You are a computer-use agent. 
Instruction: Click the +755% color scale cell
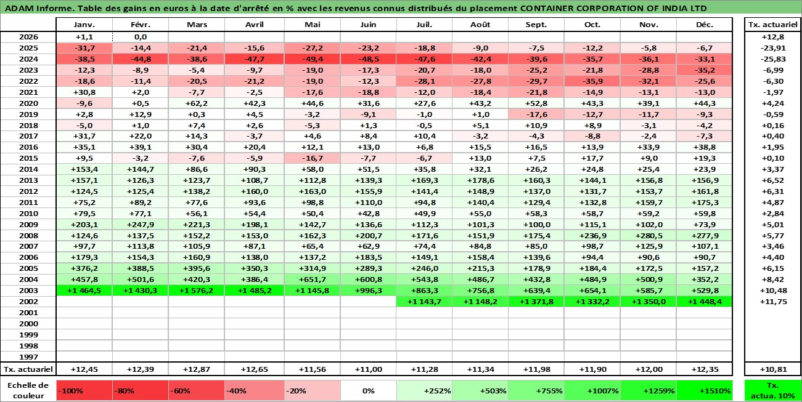coord(535,390)
